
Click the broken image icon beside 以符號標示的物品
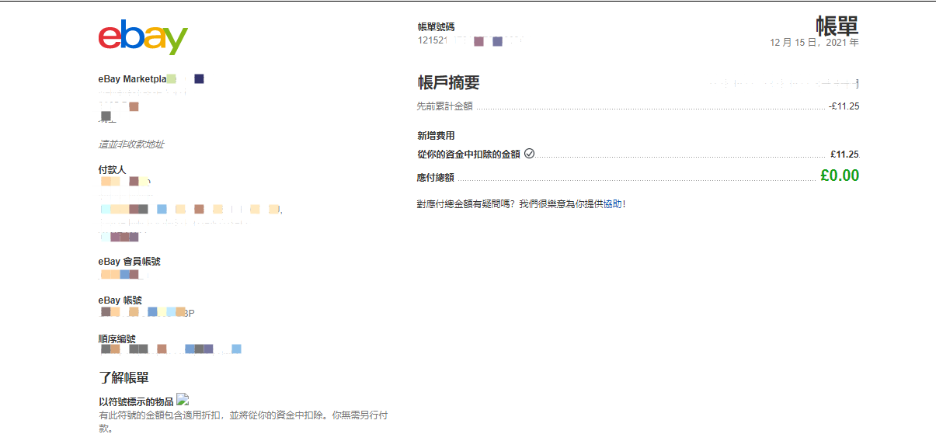click(183, 400)
